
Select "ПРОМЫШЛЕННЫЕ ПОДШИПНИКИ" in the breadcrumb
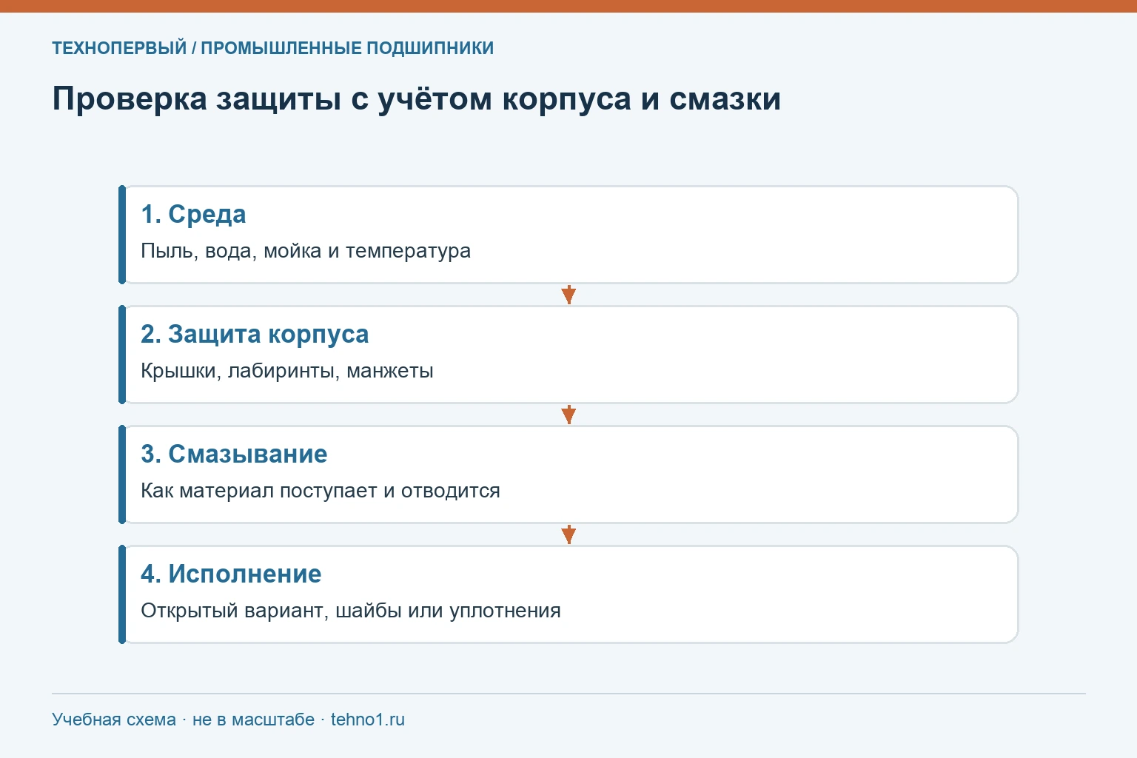[347, 48]
